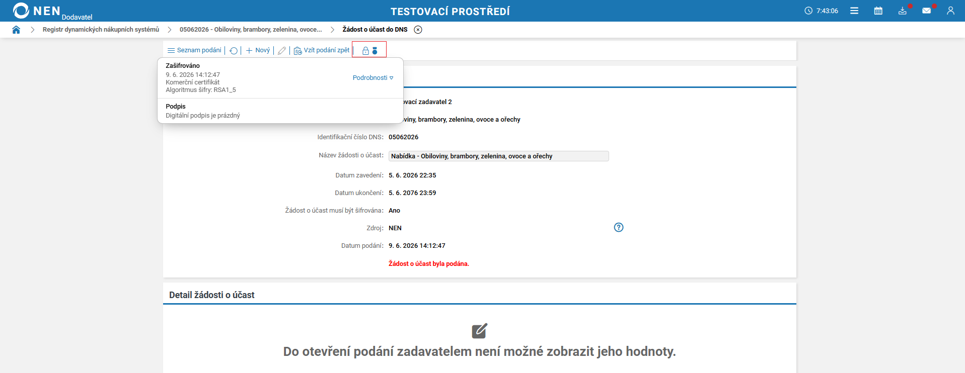Screen dimensions: 965x373
Task: Click Zašifrováno heading in popup
Action: click(183, 66)
